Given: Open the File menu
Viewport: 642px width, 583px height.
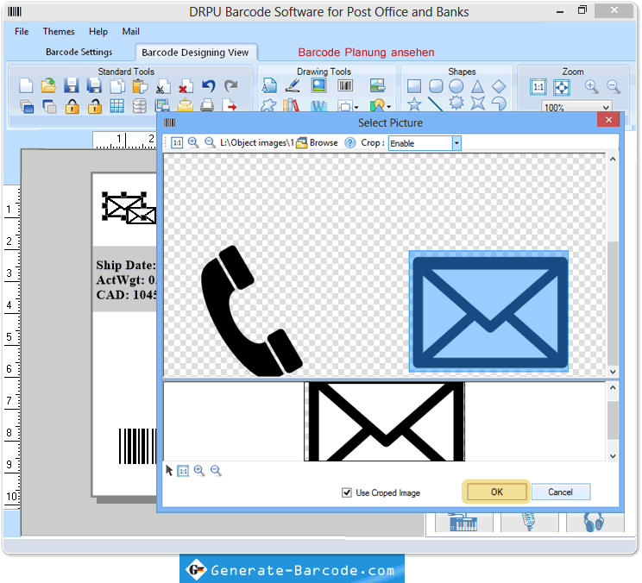Looking at the screenshot, I should (x=22, y=32).
